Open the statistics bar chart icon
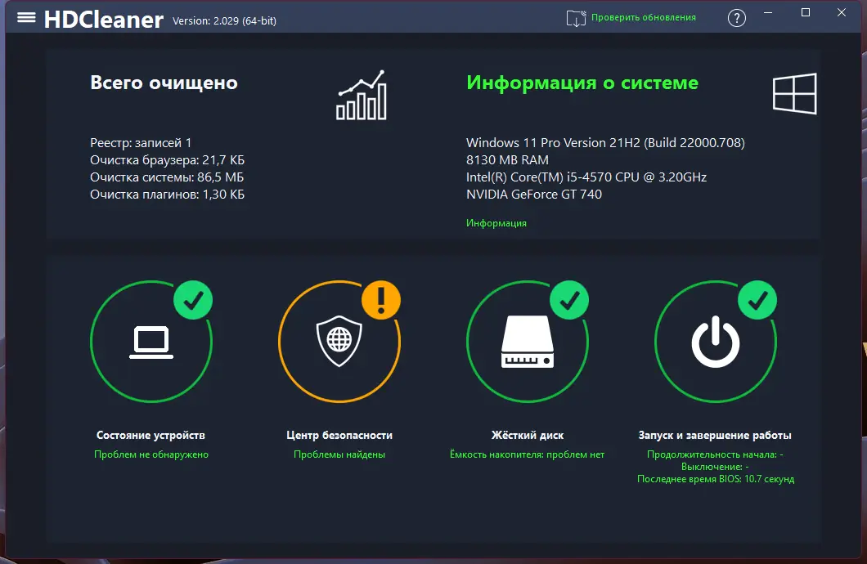The width and height of the screenshot is (867, 564). pyautogui.click(x=362, y=95)
